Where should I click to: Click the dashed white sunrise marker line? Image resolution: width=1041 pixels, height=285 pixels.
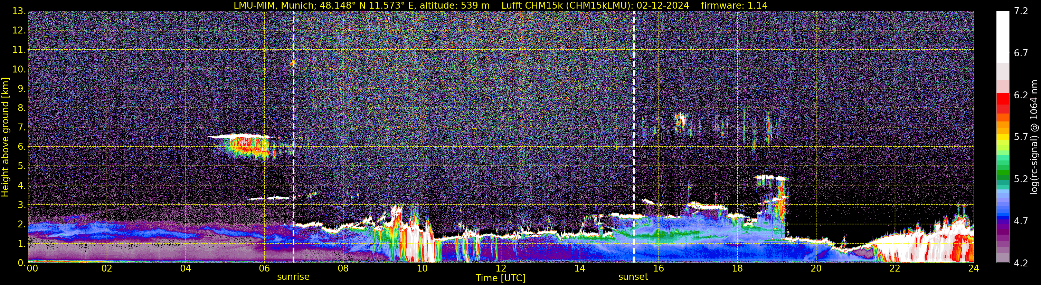tap(293, 137)
